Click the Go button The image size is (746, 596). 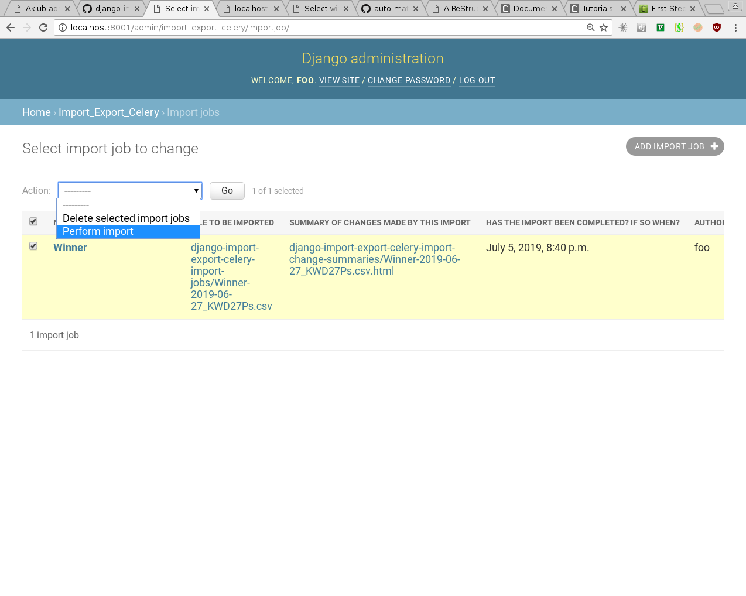click(227, 191)
